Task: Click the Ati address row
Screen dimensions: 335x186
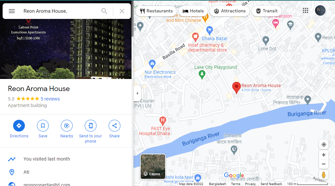Action: click(x=66, y=172)
